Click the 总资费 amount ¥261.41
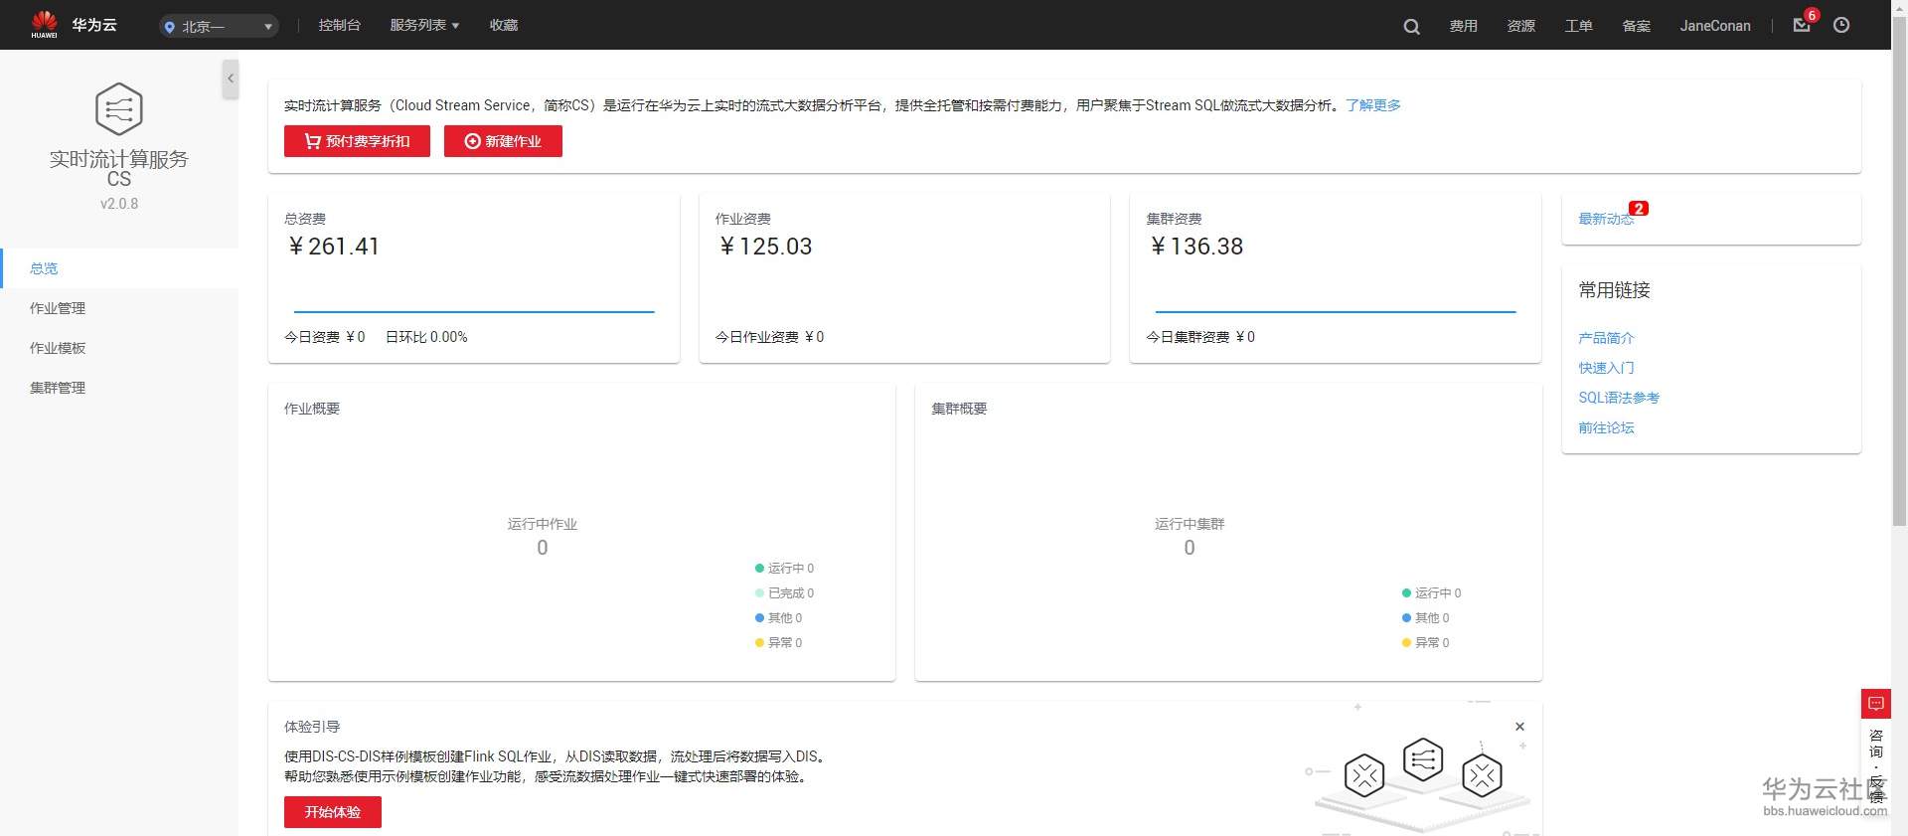1908x836 pixels. (333, 247)
